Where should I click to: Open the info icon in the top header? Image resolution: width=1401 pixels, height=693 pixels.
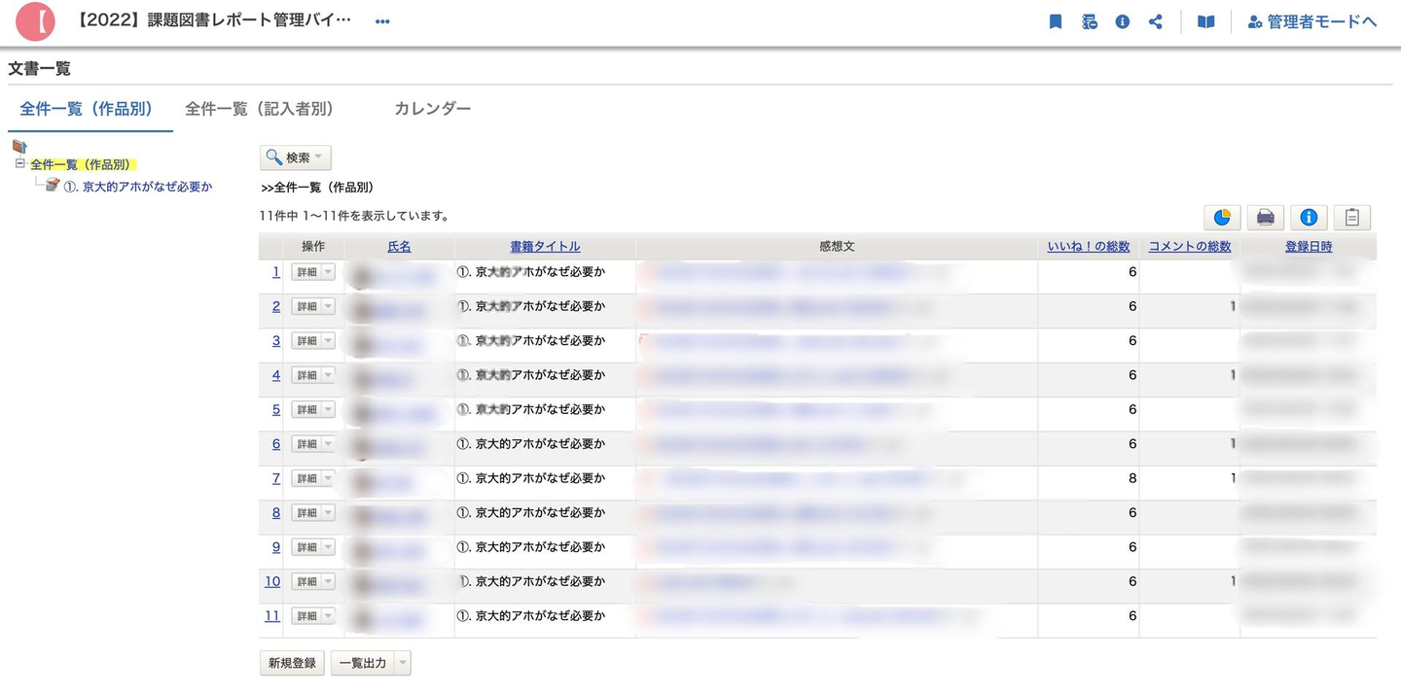pyautogui.click(x=1122, y=21)
